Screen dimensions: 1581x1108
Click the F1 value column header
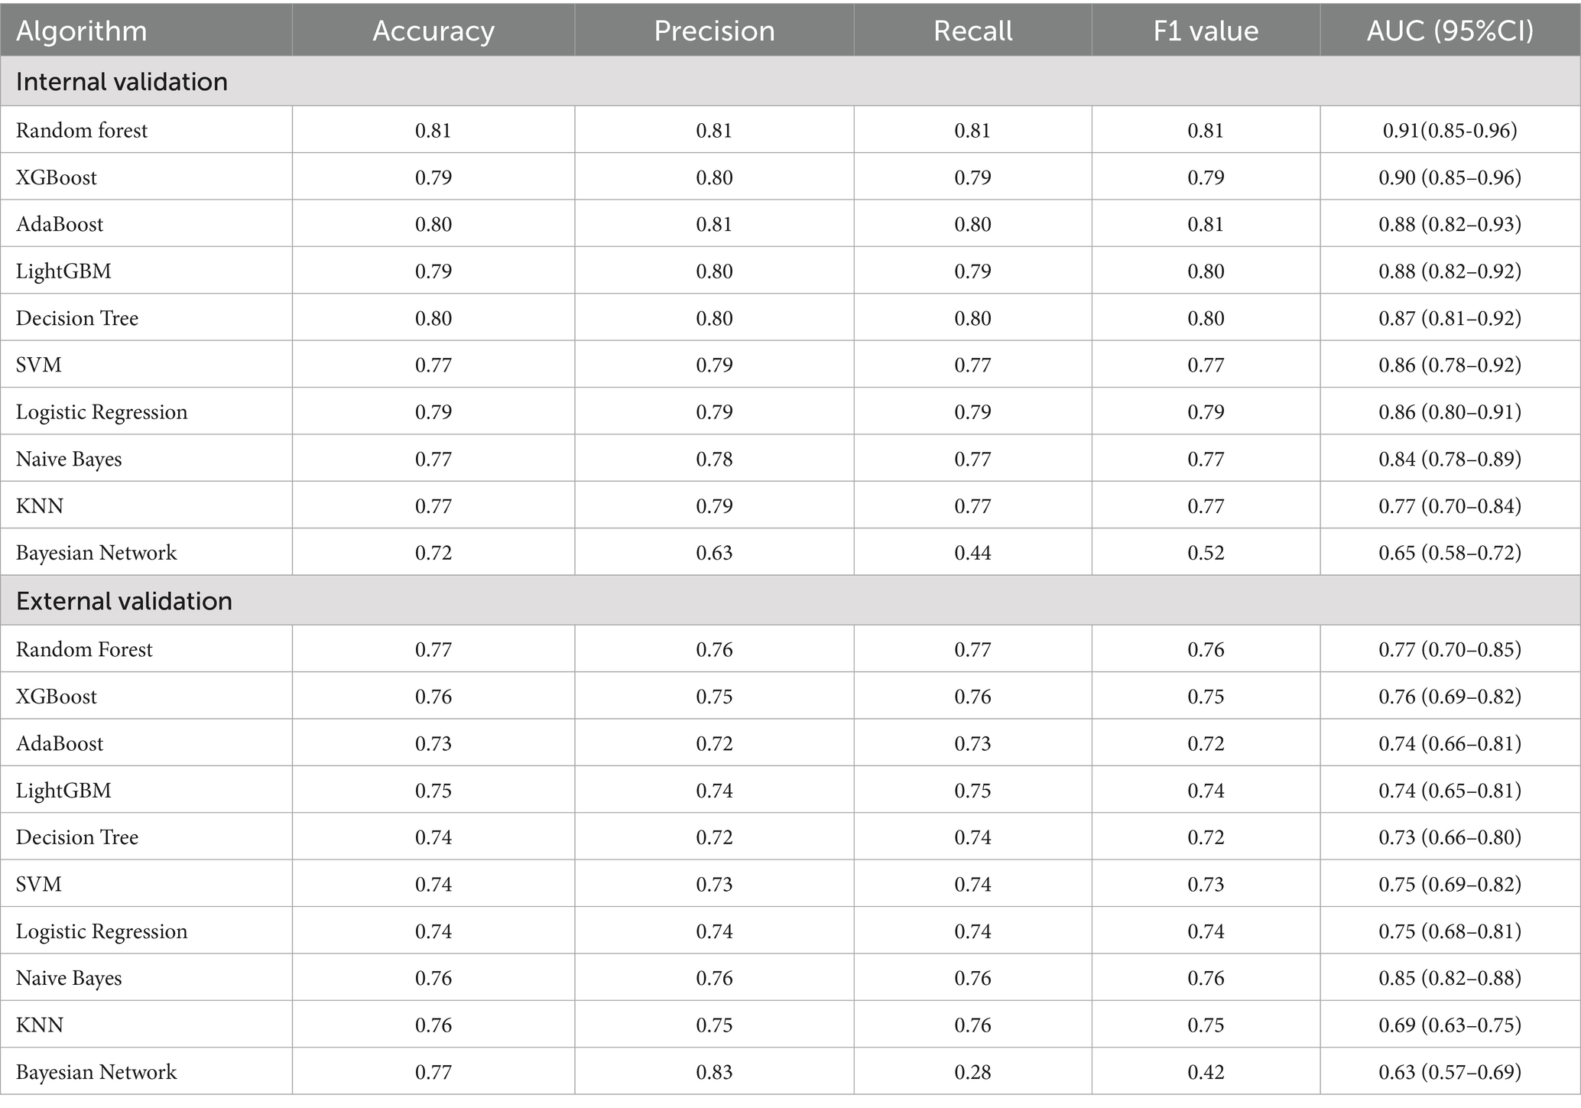click(x=1206, y=31)
